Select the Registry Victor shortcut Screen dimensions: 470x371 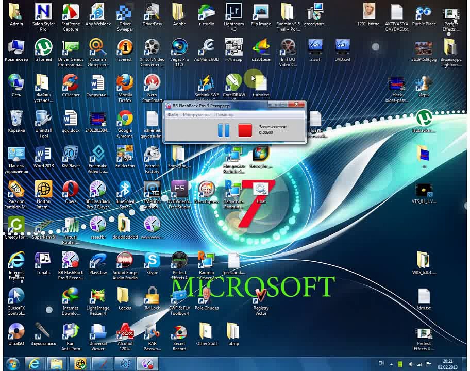(x=261, y=302)
